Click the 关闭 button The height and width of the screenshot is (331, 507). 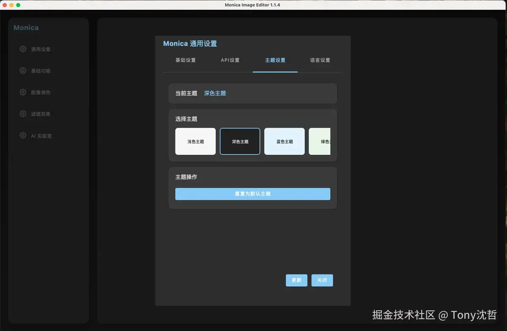[322, 280]
